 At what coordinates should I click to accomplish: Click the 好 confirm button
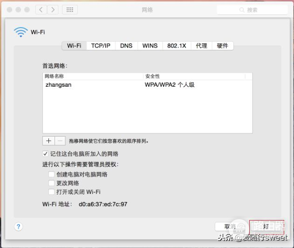(266, 227)
